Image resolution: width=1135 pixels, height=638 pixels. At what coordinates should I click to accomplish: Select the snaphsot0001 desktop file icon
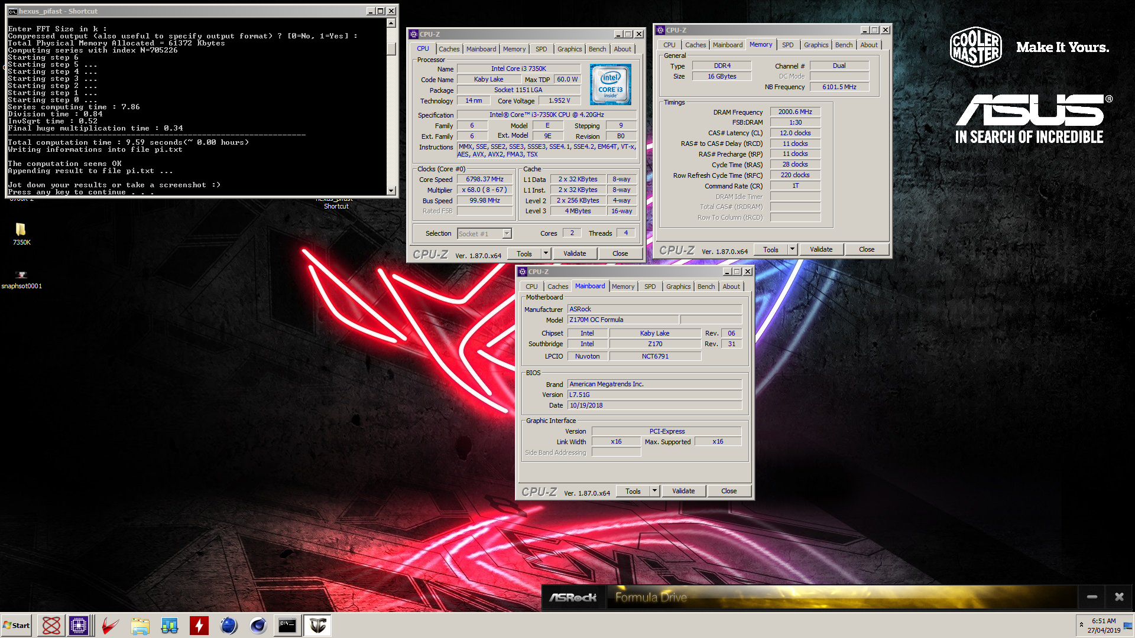click(21, 280)
